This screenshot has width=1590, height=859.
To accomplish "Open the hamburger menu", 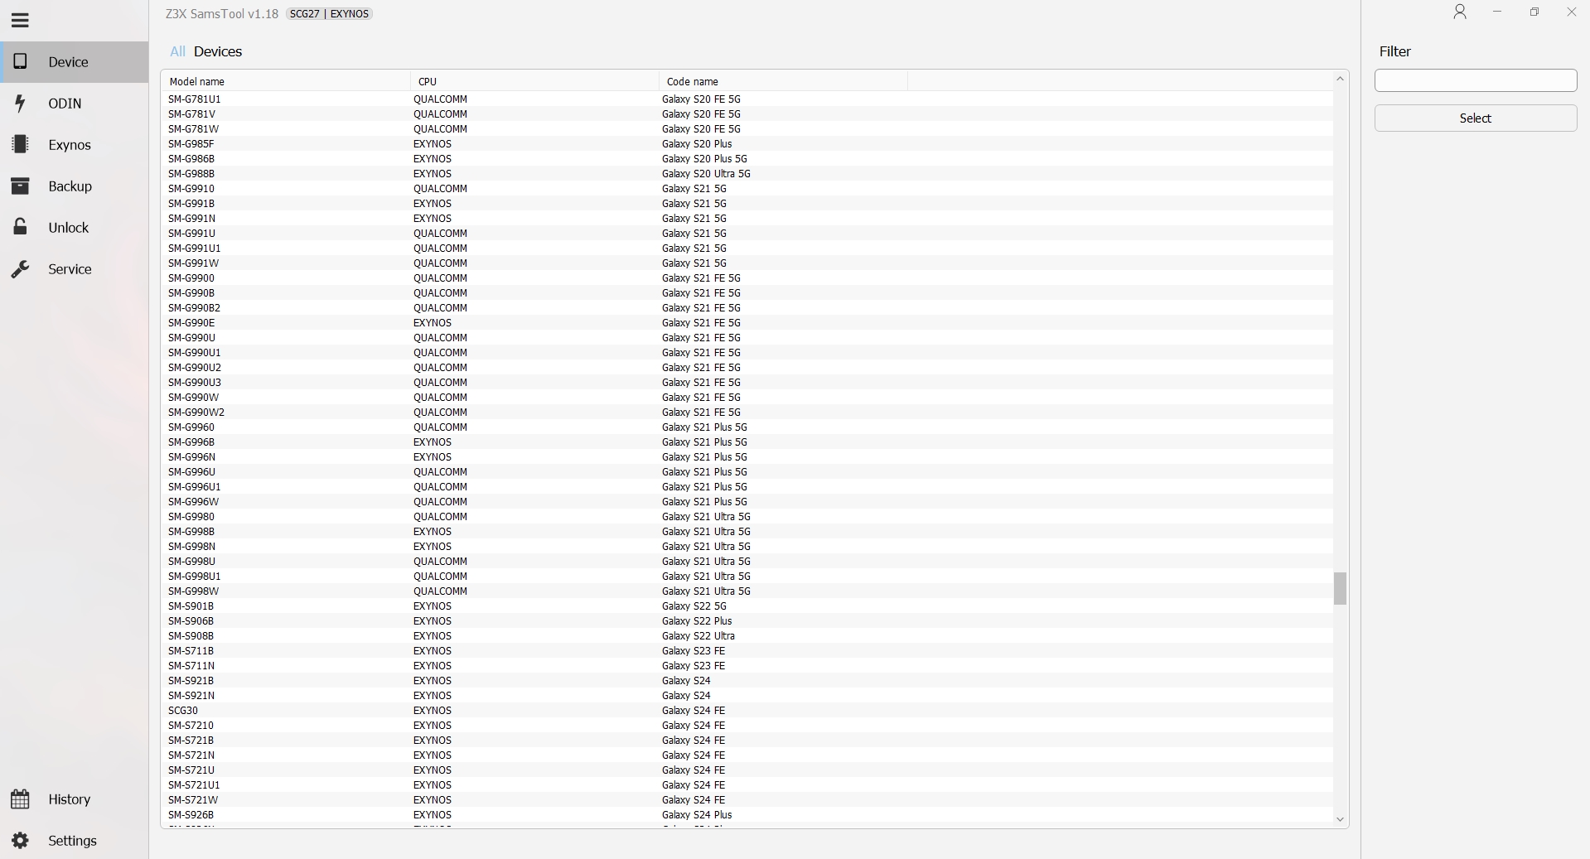I will (x=20, y=21).
